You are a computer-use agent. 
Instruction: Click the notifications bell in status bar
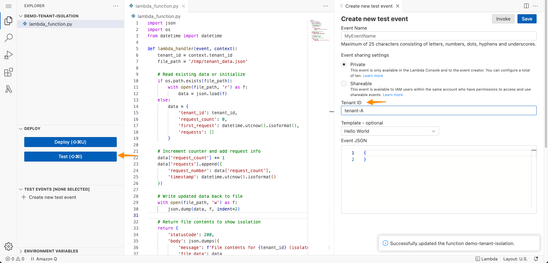tap(536, 259)
